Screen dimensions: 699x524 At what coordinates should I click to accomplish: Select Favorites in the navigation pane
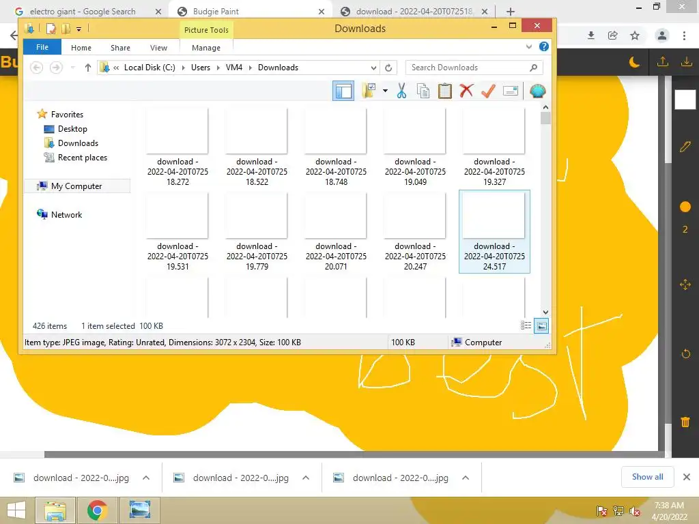click(x=67, y=115)
